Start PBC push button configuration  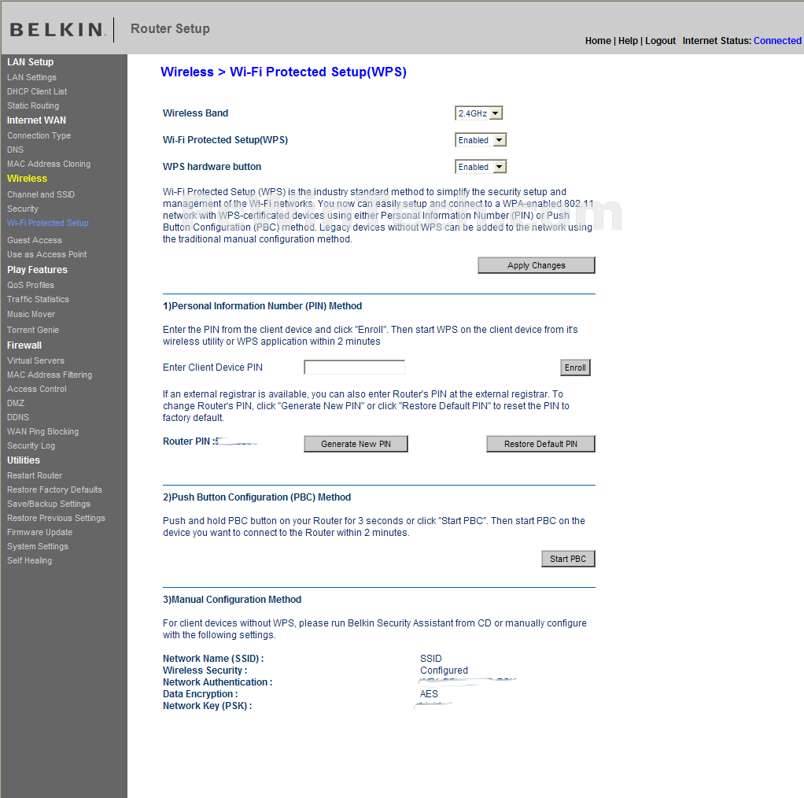coord(568,559)
